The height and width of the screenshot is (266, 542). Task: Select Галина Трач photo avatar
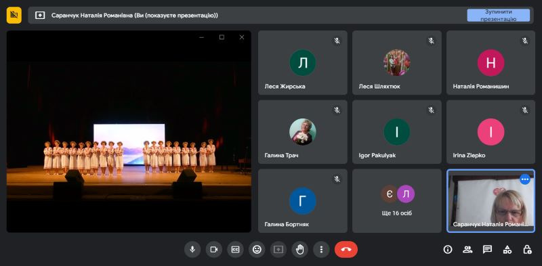(302, 132)
